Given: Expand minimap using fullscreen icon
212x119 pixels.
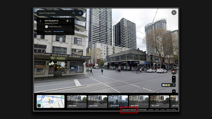Looking at the screenshot, I should point(39,106).
